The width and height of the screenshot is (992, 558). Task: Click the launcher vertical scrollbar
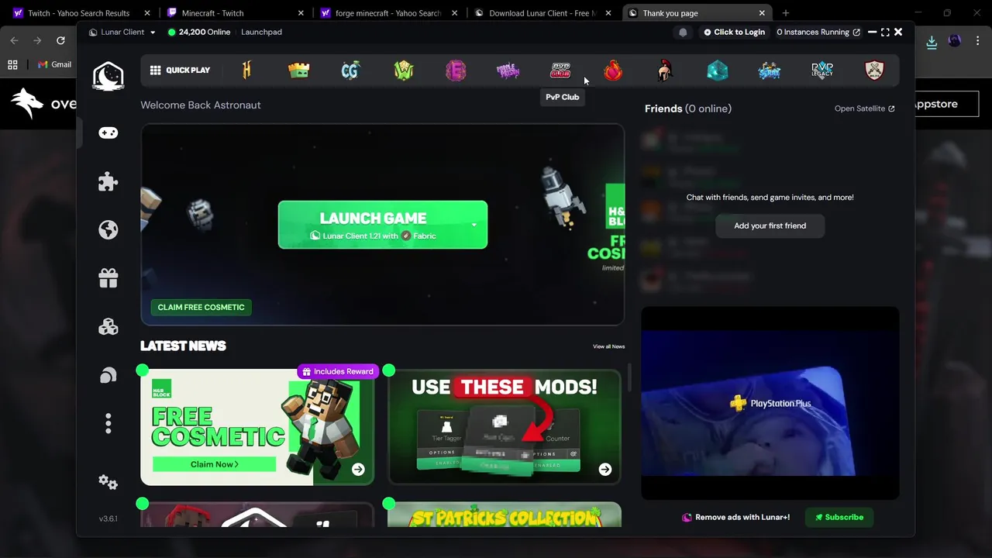pos(629,378)
